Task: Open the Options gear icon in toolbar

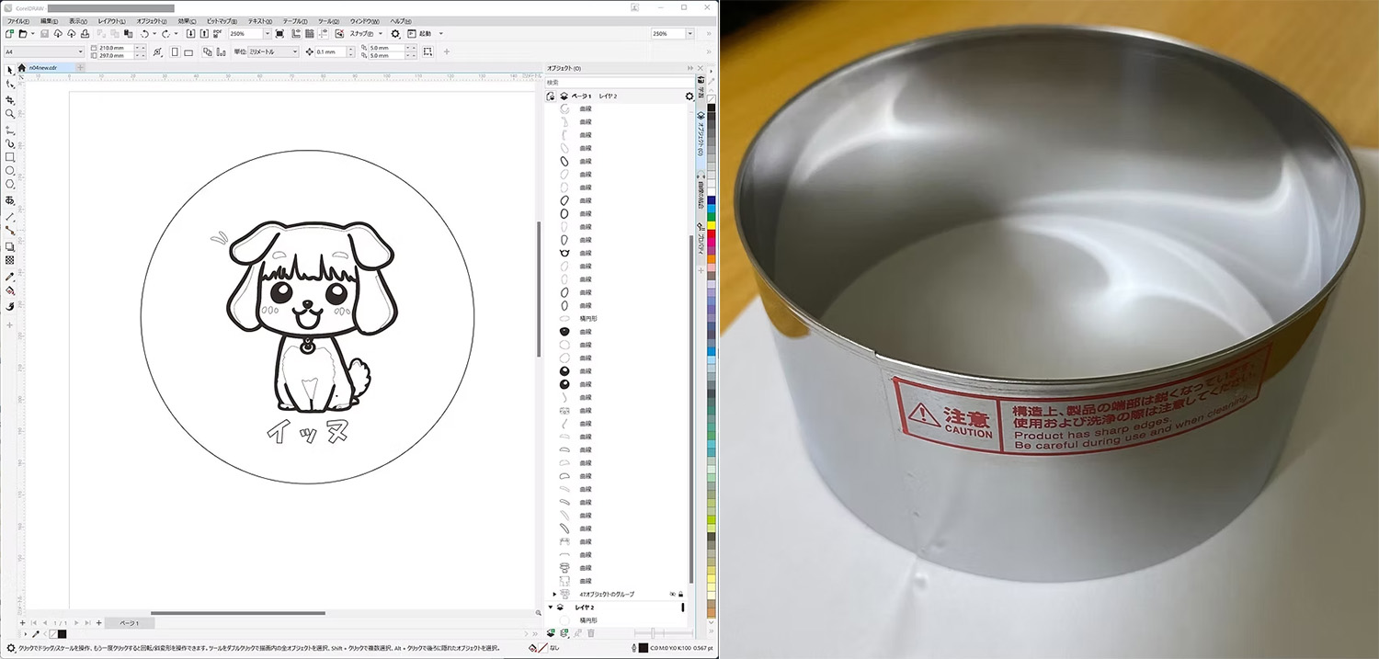Action: 395,34
